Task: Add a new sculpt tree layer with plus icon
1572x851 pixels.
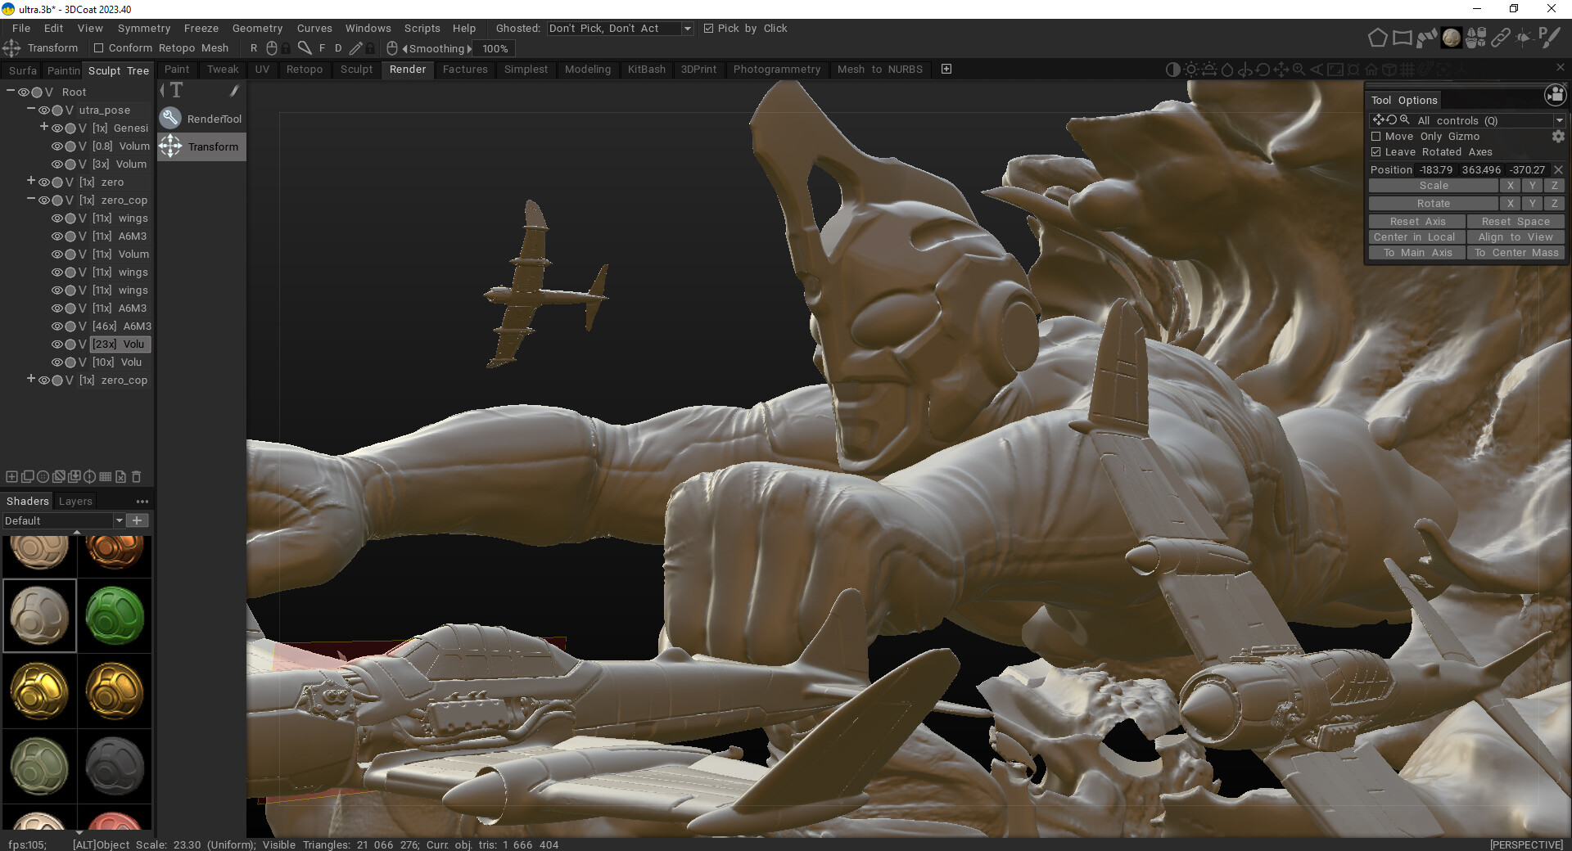Action: click(x=11, y=476)
